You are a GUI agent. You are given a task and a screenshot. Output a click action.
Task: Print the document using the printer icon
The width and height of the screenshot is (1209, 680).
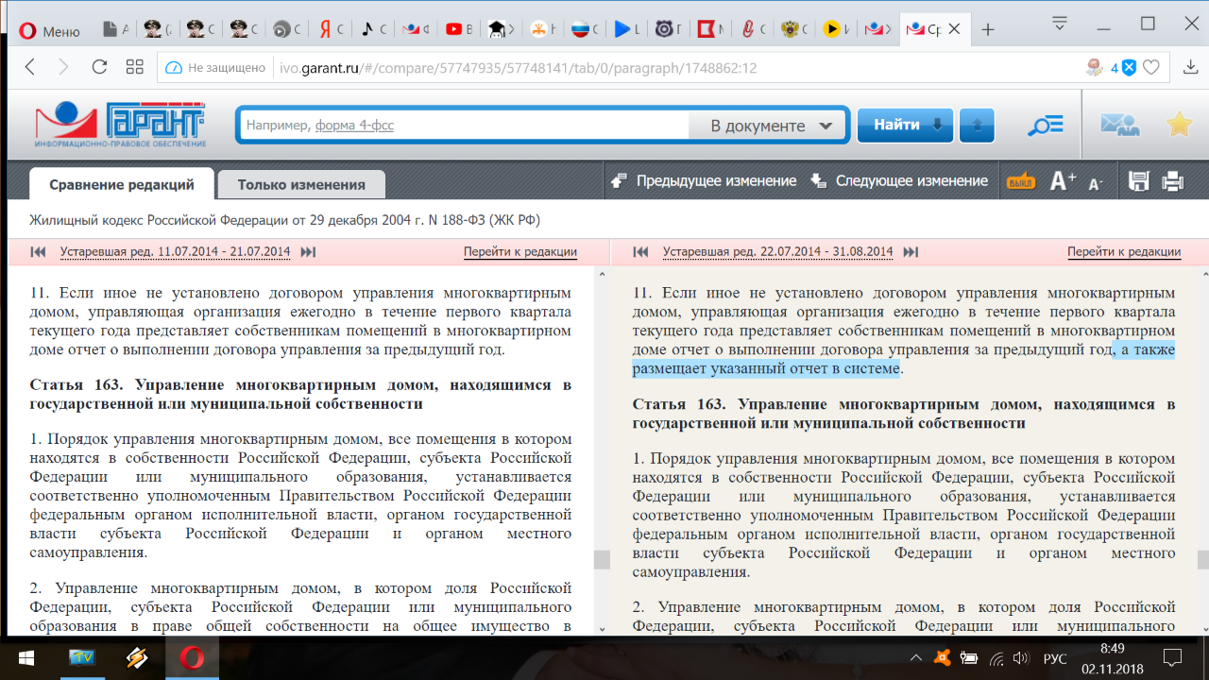tap(1172, 181)
